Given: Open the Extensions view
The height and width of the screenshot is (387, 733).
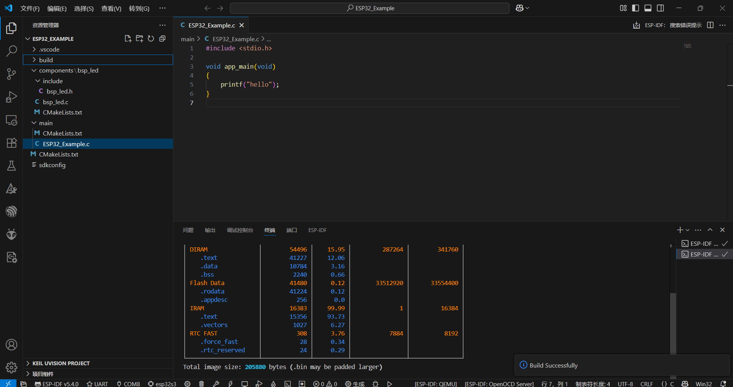Looking at the screenshot, I should coord(11,143).
